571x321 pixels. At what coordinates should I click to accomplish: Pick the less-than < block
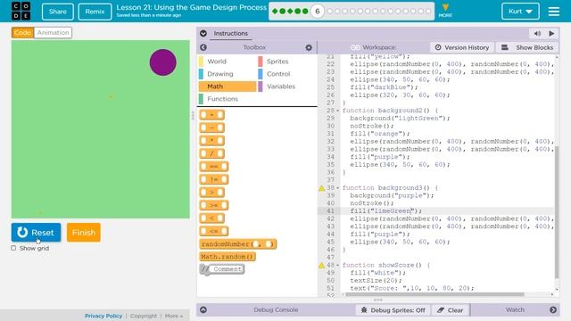[x=212, y=218]
